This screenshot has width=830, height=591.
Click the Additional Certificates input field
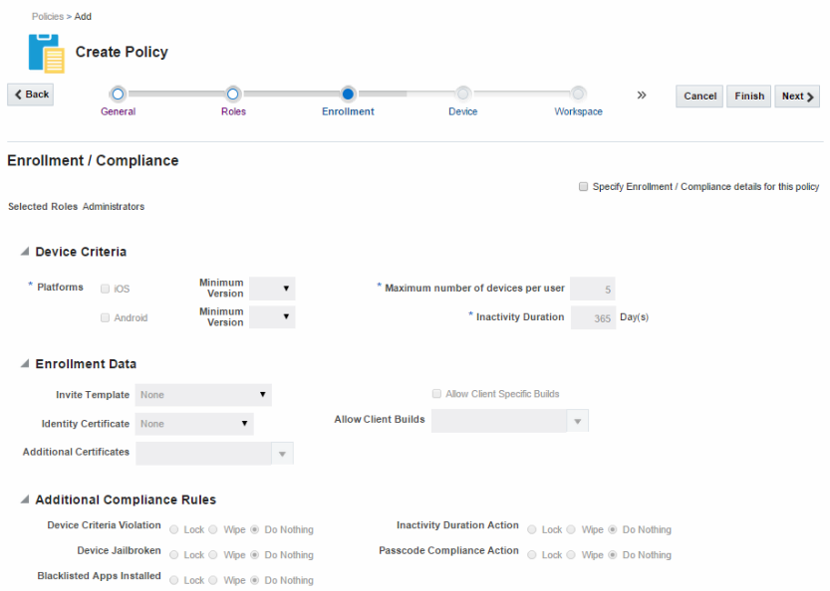click(204, 454)
